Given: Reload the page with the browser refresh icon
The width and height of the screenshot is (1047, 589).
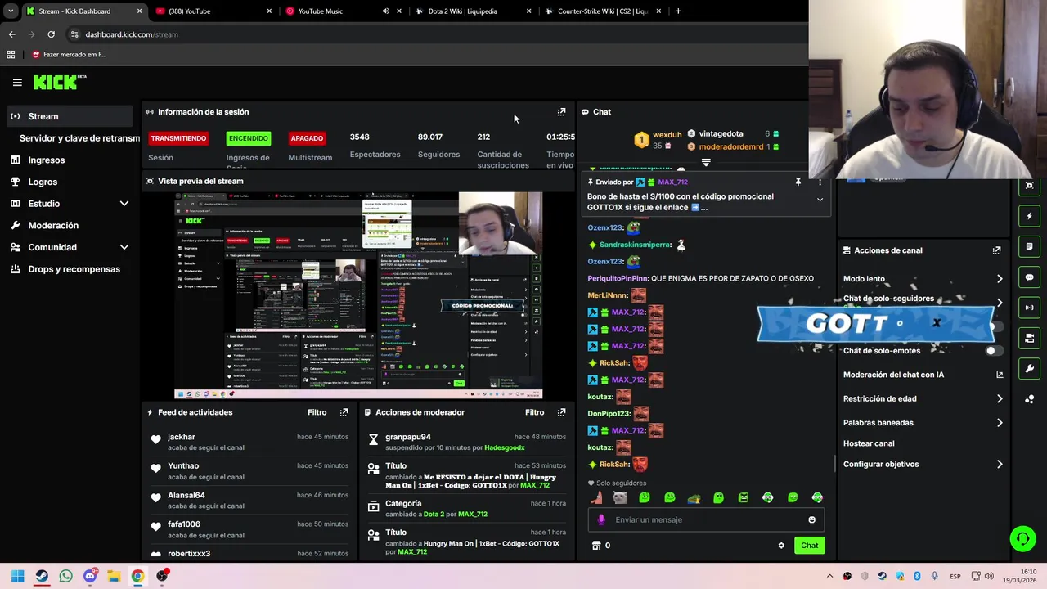Looking at the screenshot, I should pos(51,34).
